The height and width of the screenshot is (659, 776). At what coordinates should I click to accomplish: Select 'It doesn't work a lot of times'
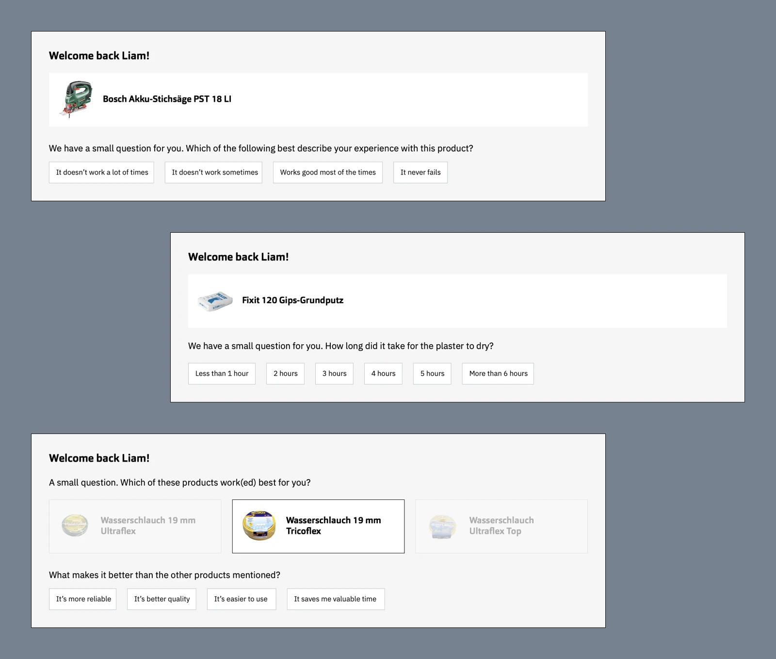click(x=101, y=172)
